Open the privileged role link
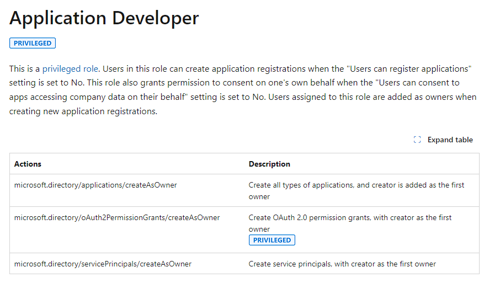Screen dimensions: 500x283 click(70, 69)
